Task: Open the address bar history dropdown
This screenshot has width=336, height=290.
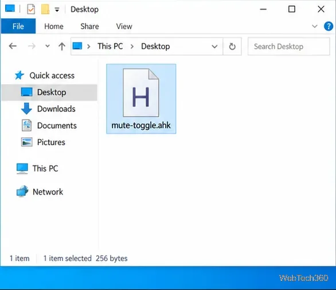Action: tap(214, 46)
